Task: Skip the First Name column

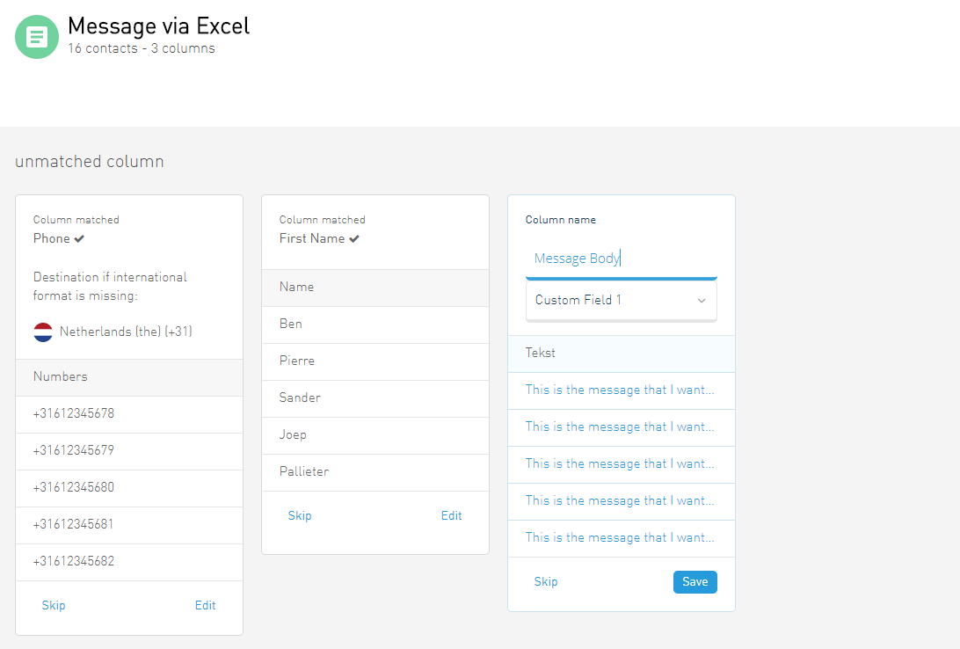Action: pyautogui.click(x=300, y=515)
